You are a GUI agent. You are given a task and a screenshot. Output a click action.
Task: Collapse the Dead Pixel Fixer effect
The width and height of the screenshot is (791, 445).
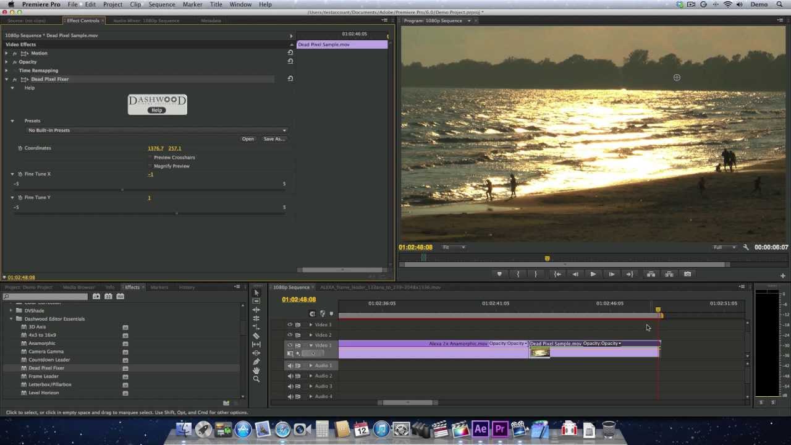pos(7,79)
